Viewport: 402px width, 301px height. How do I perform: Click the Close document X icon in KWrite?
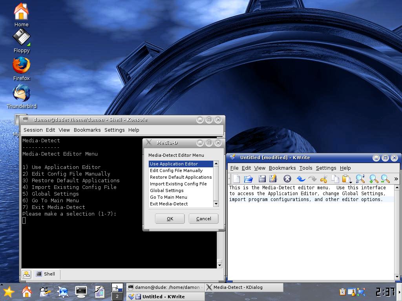click(x=287, y=179)
